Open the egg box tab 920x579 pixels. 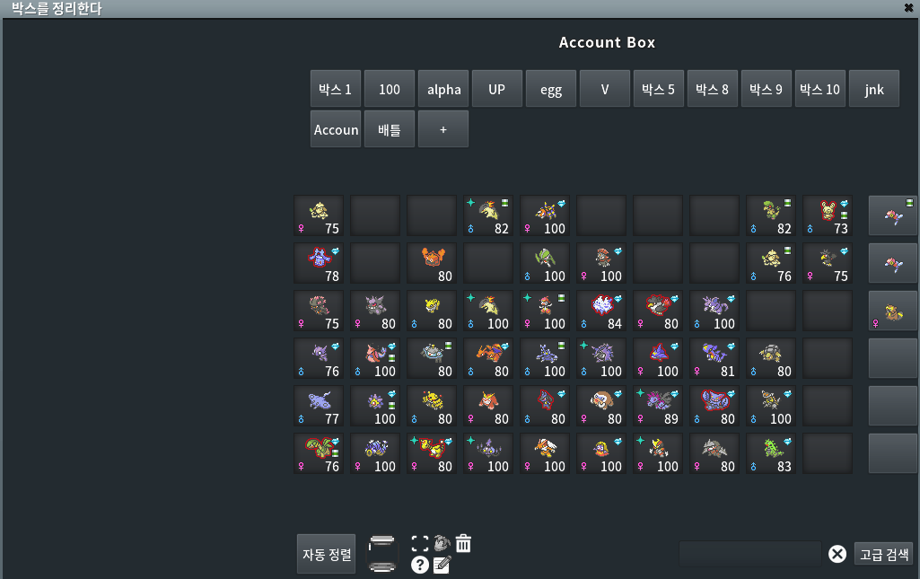[x=551, y=90]
